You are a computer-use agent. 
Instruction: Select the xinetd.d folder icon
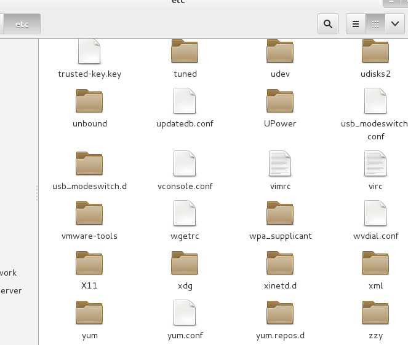(280, 263)
